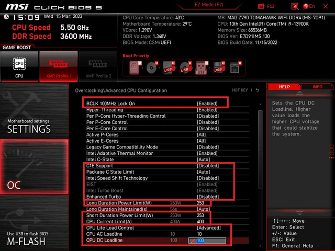Click the BIOS Ver: E7D91IMS.130 text
The width and height of the screenshot is (335, 251).
point(243,36)
